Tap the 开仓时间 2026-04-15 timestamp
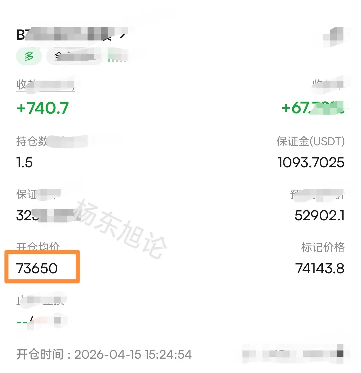Viewport: 361px width, 373px height. click(104, 354)
